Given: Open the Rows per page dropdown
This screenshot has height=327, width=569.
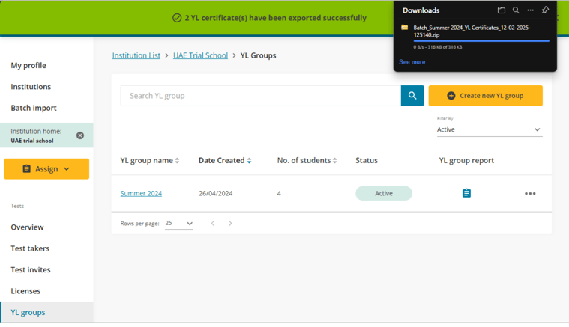Looking at the screenshot, I should [x=179, y=224].
